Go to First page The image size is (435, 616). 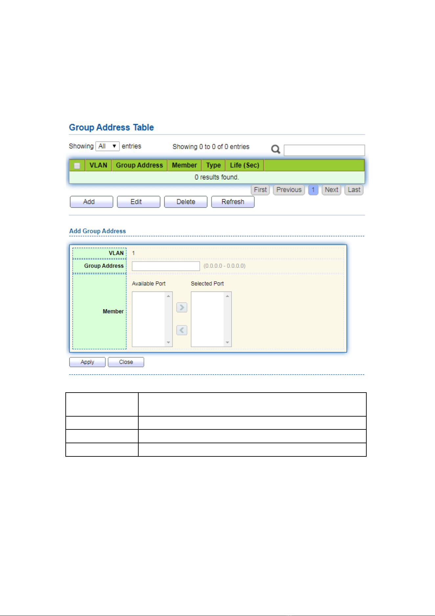click(x=260, y=190)
